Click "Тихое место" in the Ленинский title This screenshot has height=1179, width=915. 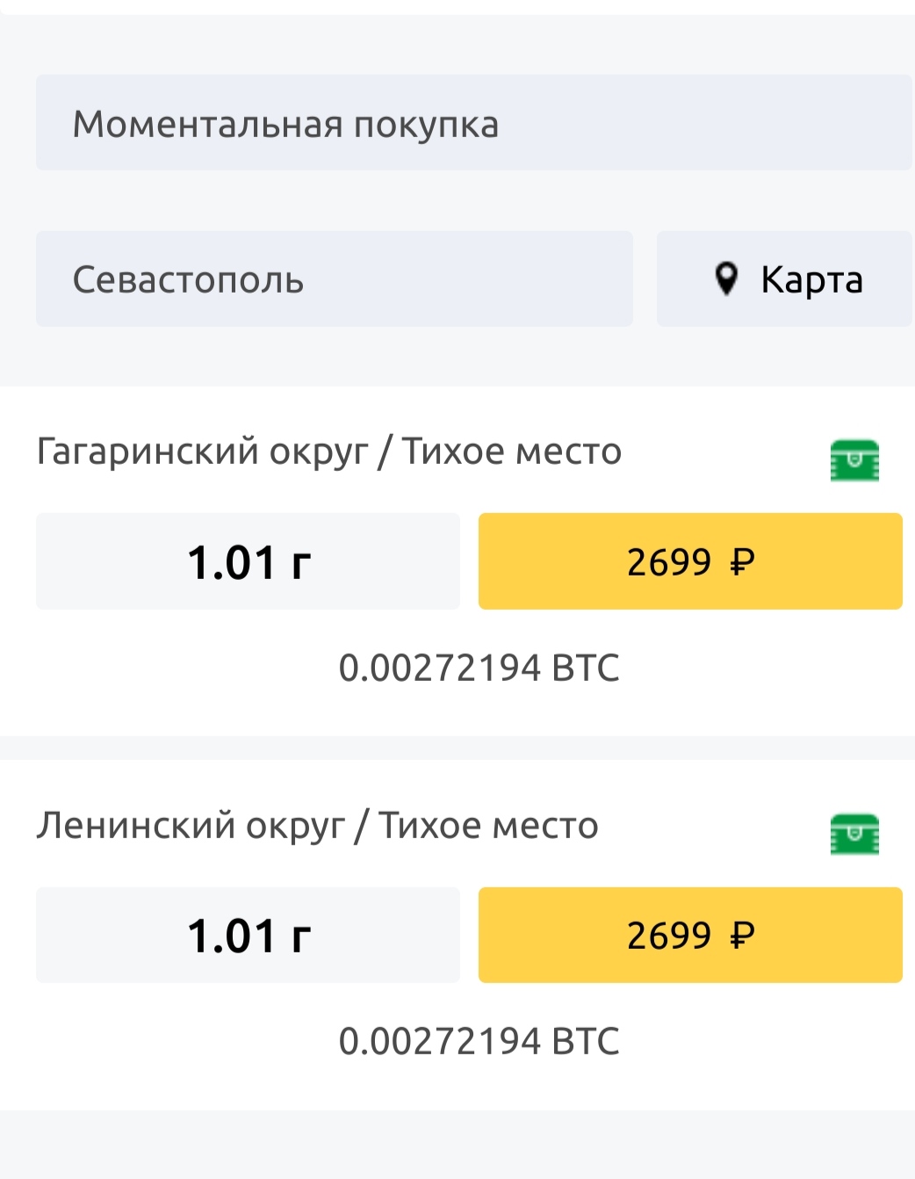489,826
